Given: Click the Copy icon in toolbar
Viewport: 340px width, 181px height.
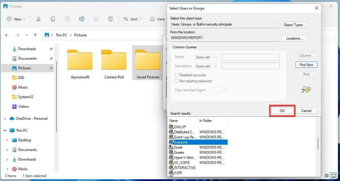Looking at the screenshot, I should 53,19.
